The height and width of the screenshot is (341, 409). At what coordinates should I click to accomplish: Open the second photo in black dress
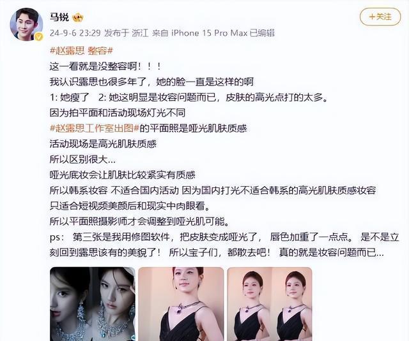tap(181, 304)
